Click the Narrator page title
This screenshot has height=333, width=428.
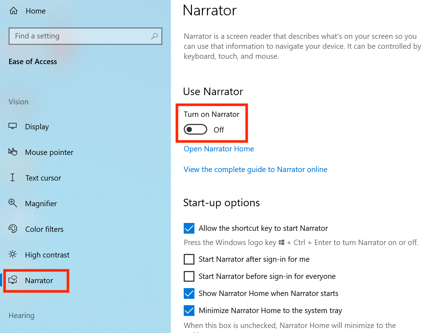[210, 10]
